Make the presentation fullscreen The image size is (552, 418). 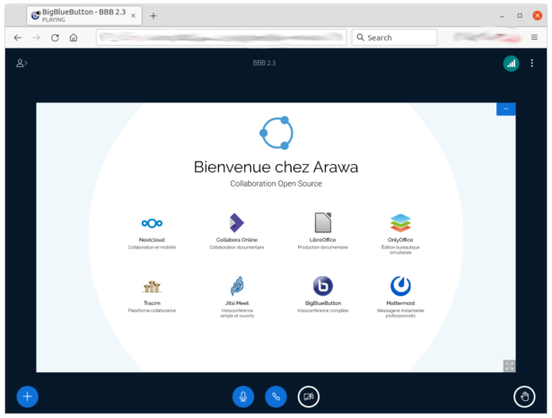[509, 366]
